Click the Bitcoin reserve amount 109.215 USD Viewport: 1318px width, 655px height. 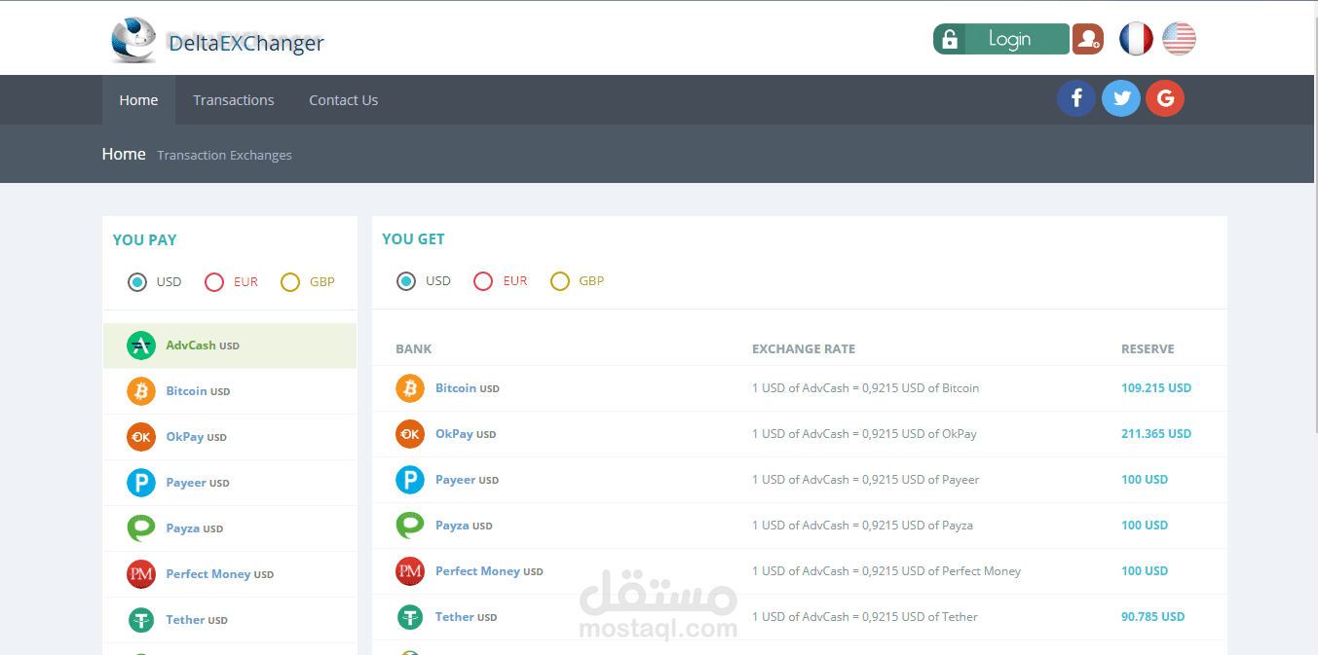click(x=1156, y=387)
